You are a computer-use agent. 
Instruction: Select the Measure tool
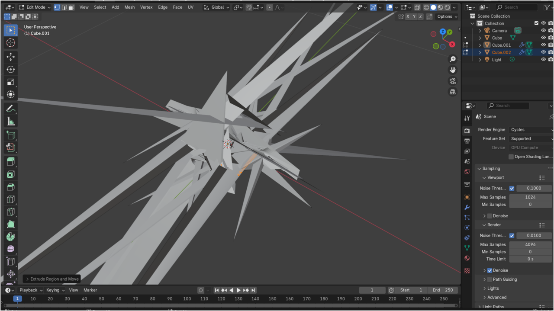click(x=11, y=122)
